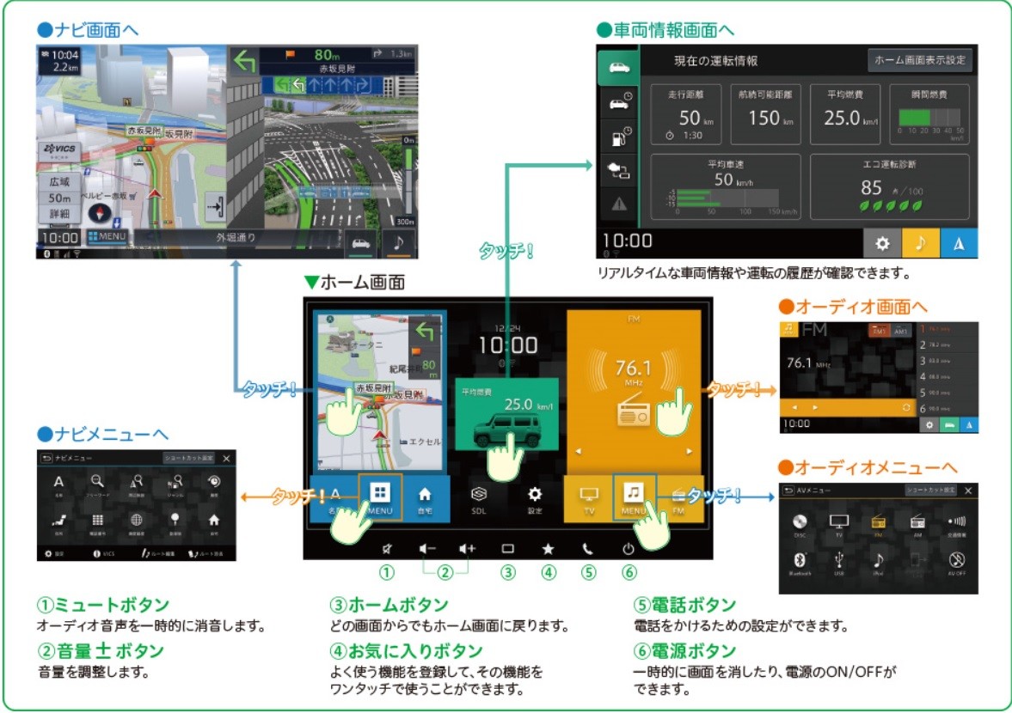This screenshot has width=1012, height=713.
Task: Skip to next station with right arrow
Action: [690, 450]
